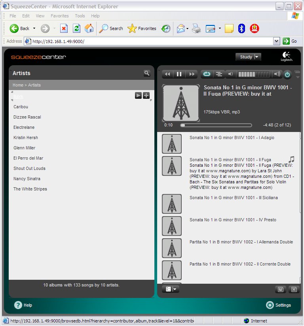Toggle shuffle mode in the player
304x326 pixels.
(x=218, y=74)
